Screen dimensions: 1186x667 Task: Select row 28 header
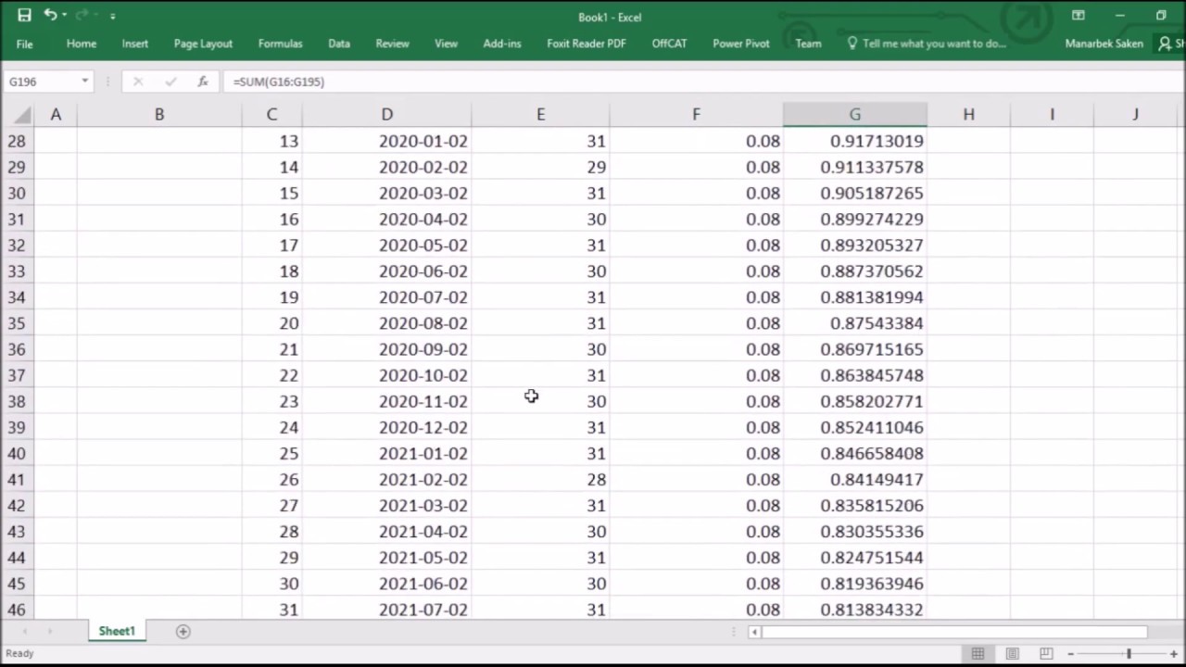tap(17, 141)
